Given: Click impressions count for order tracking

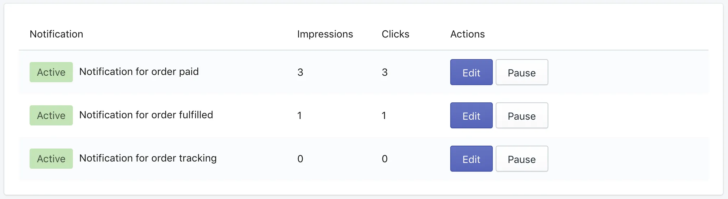Looking at the screenshot, I should (x=300, y=159).
